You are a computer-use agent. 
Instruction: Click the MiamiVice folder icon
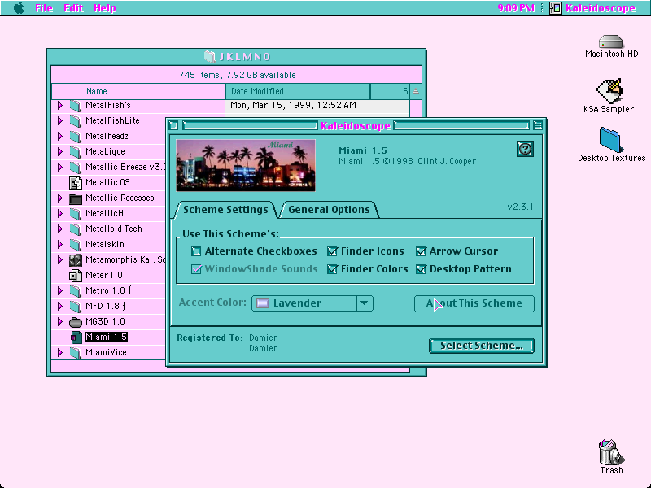pyautogui.click(x=75, y=353)
